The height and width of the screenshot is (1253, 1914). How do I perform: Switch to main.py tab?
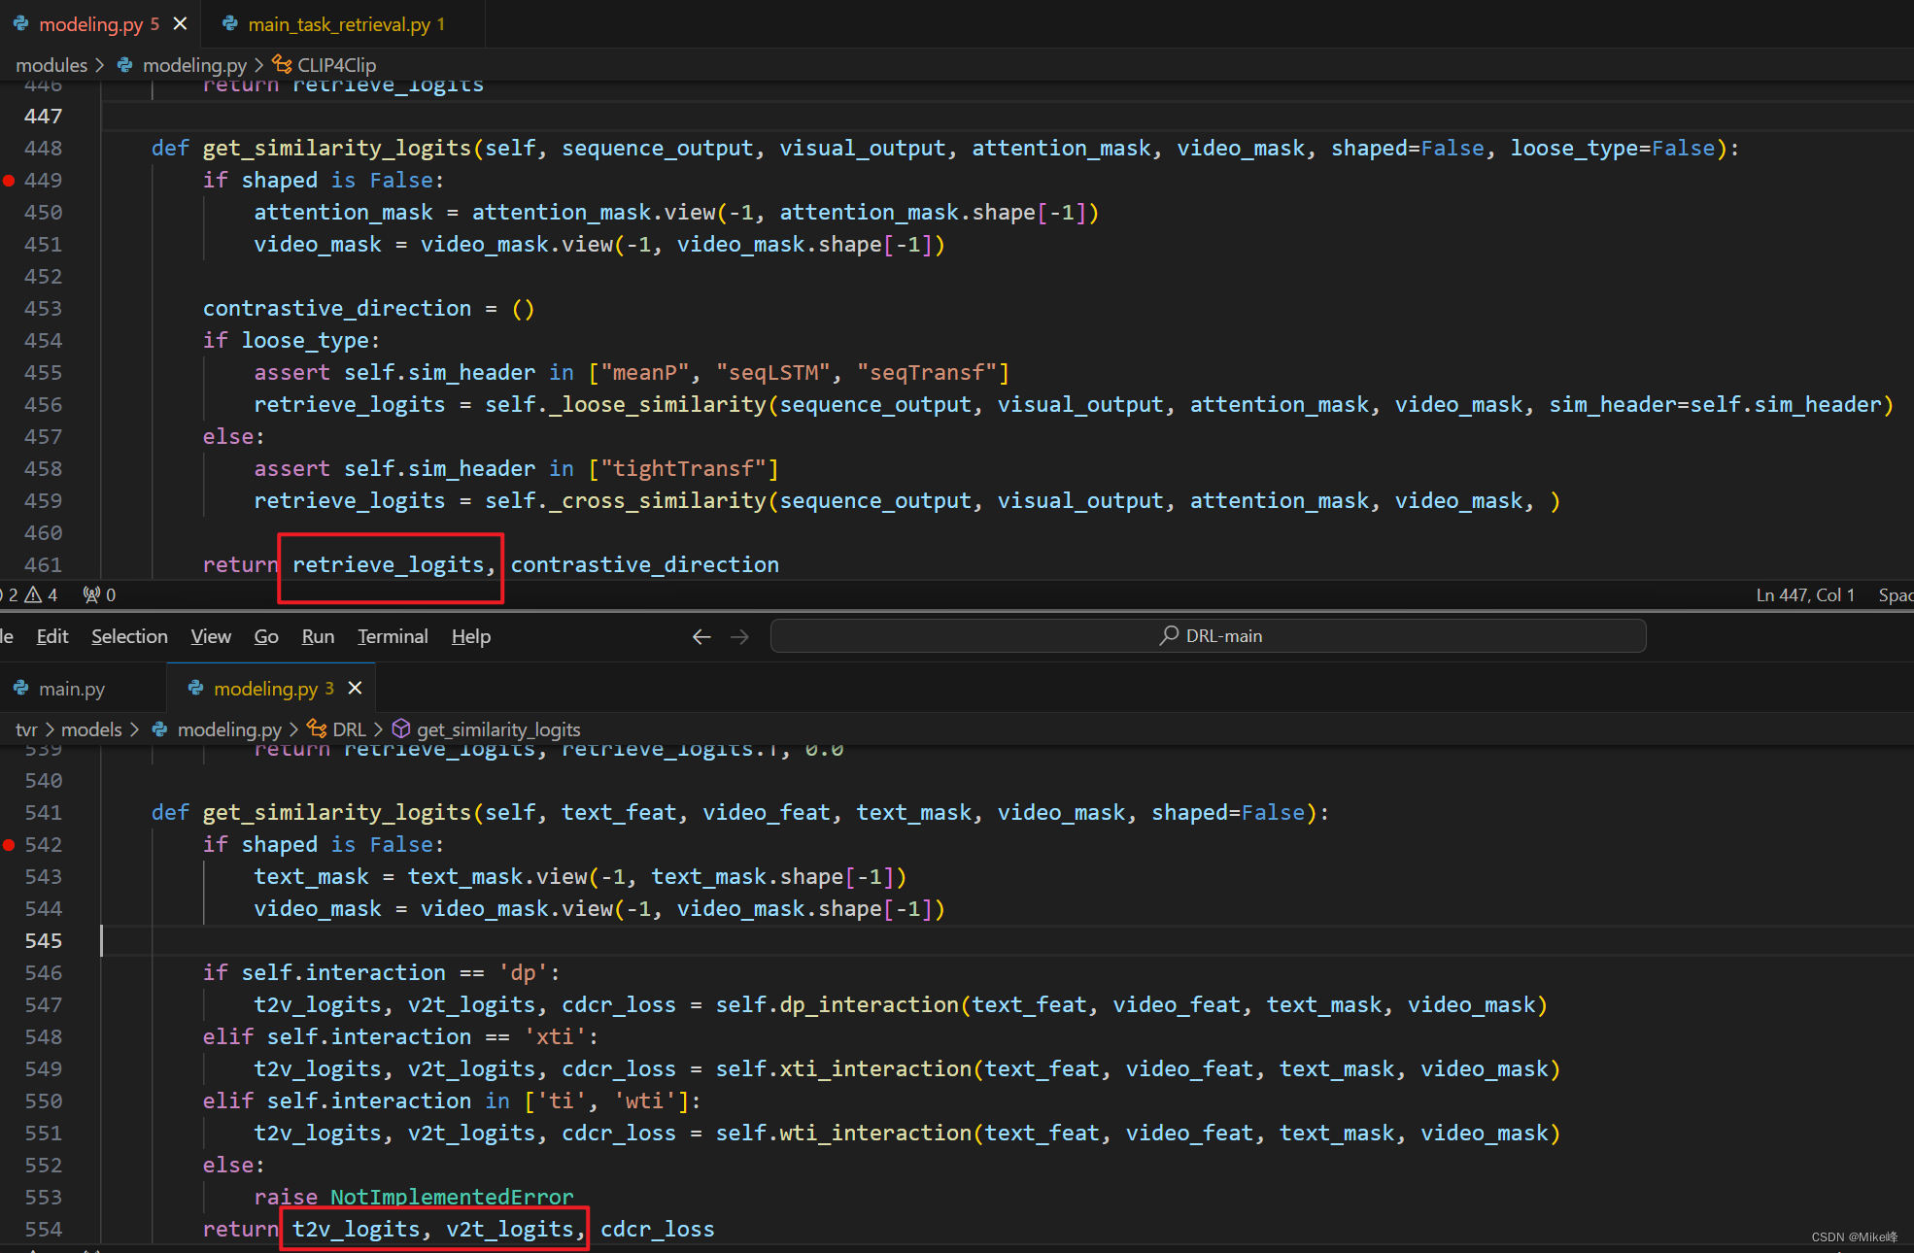click(71, 689)
